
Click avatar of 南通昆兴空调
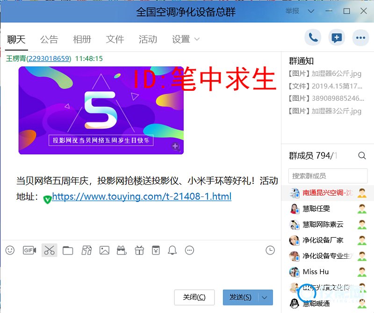295,193
